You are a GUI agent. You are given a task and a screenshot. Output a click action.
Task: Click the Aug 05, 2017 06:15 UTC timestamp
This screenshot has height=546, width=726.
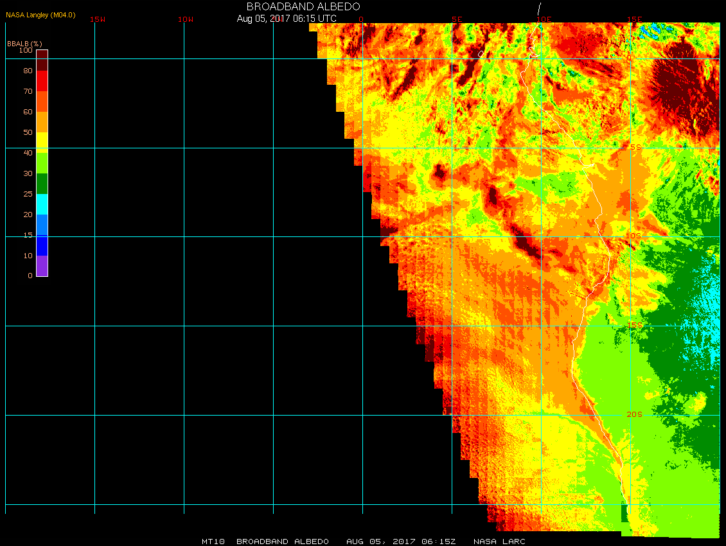pyautogui.click(x=286, y=19)
